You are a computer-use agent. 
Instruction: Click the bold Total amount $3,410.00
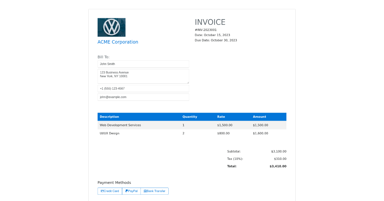click(x=278, y=166)
